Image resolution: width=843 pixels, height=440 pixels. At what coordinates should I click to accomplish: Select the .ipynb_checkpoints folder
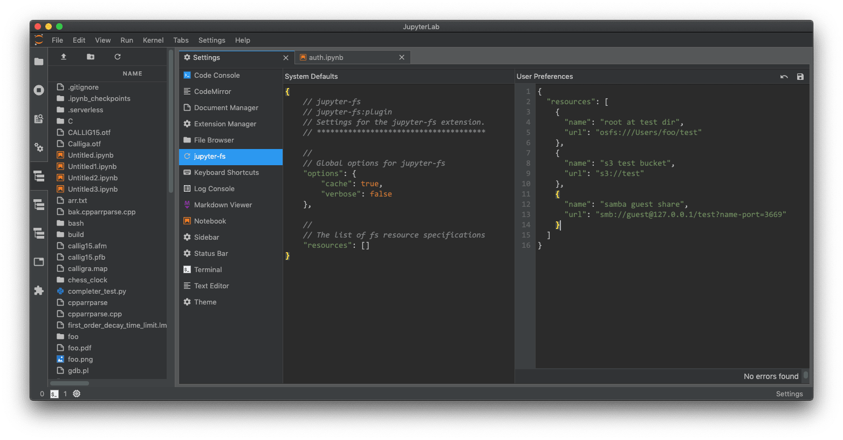click(x=108, y=98)
